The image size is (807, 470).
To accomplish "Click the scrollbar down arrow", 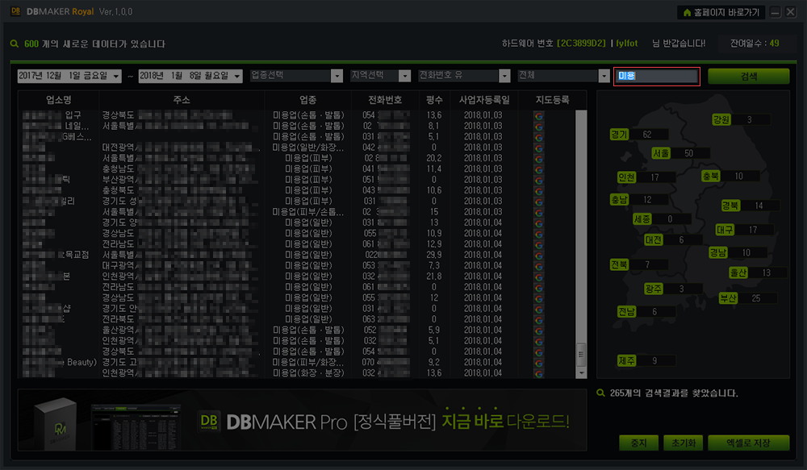I will click(x=581, y=372).
